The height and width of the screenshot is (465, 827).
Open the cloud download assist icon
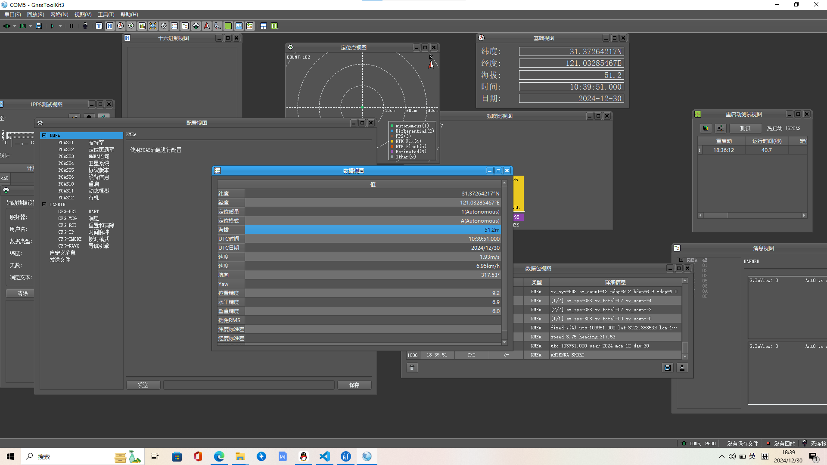(196, 26)
